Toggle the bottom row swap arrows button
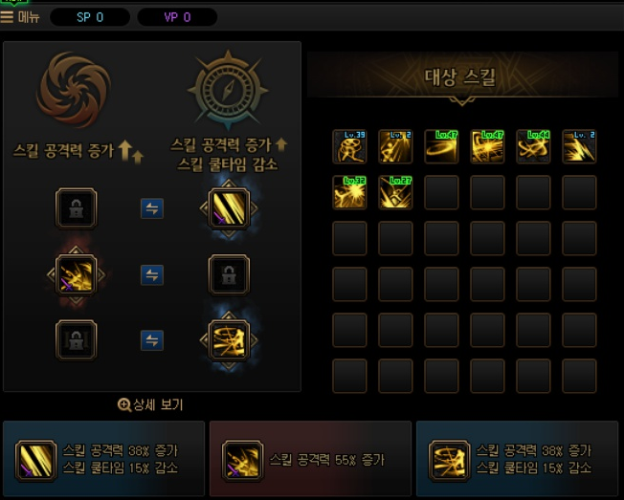Viewport: 624px width, 500px height. [152, 340]
